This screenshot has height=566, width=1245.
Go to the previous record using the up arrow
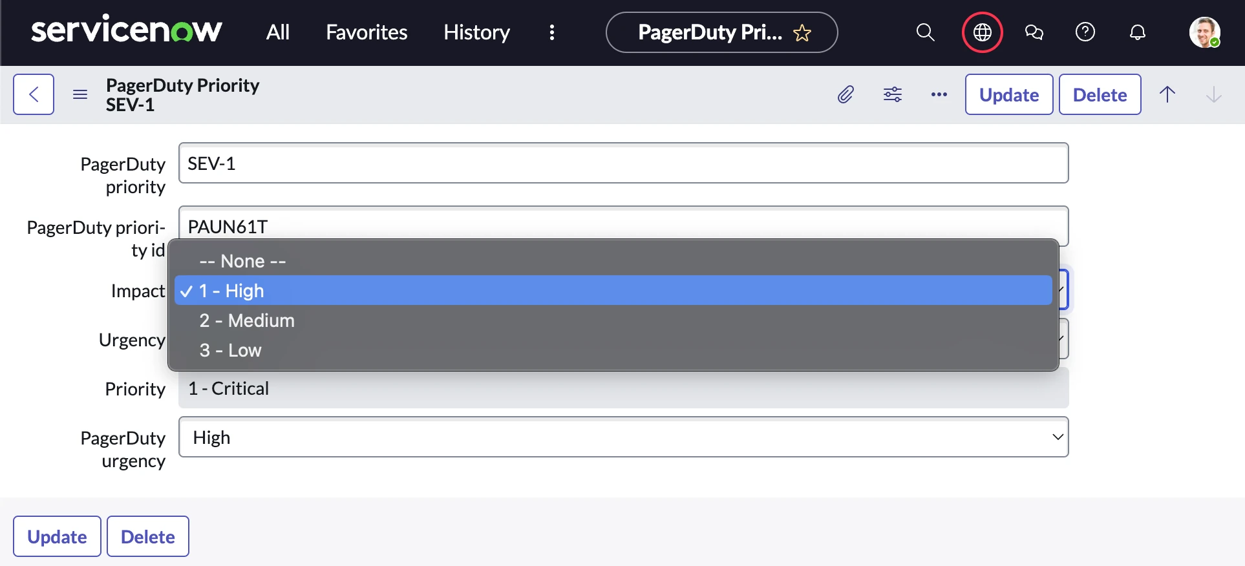point(1167,94)
